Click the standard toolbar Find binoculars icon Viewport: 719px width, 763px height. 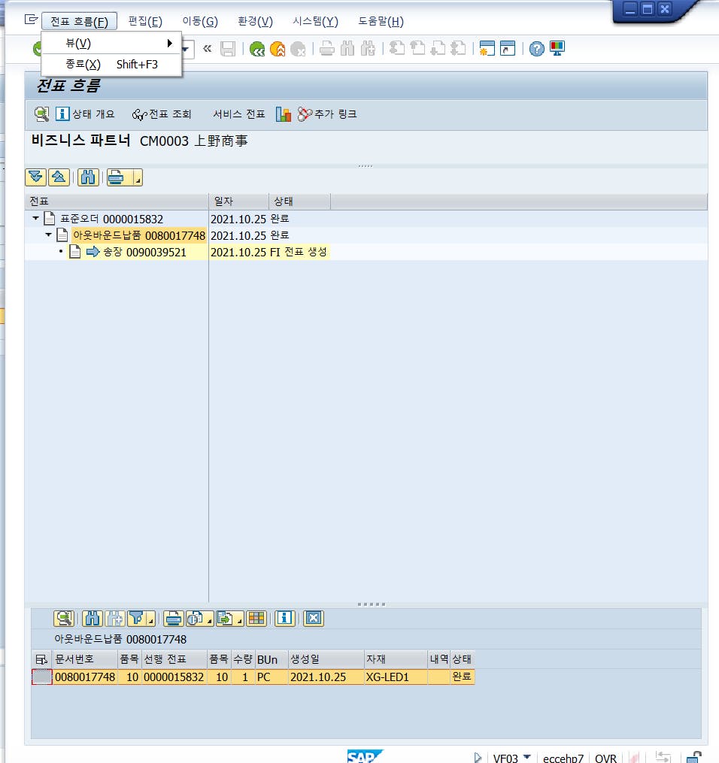tap(347, 49)
